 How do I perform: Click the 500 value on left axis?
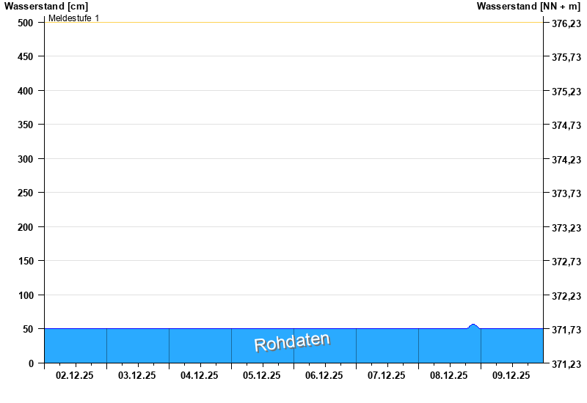pos(26,23)
